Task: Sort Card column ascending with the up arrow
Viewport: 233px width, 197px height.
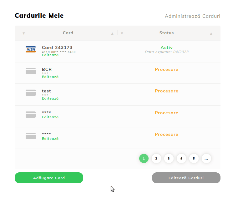Action: point(112,33)
